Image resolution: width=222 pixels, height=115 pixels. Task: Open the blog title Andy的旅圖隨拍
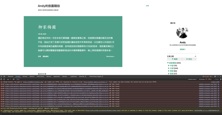coord(49,6)
